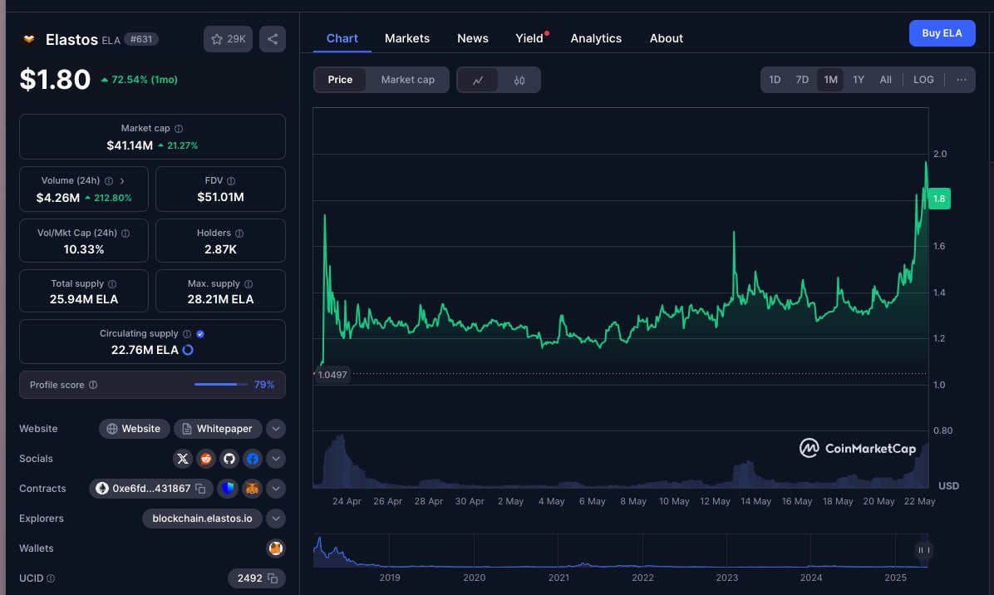Viewport: 994px width, 595px height.
Task: Switch to the Analytics tab
Action: [x=596, y=39]
